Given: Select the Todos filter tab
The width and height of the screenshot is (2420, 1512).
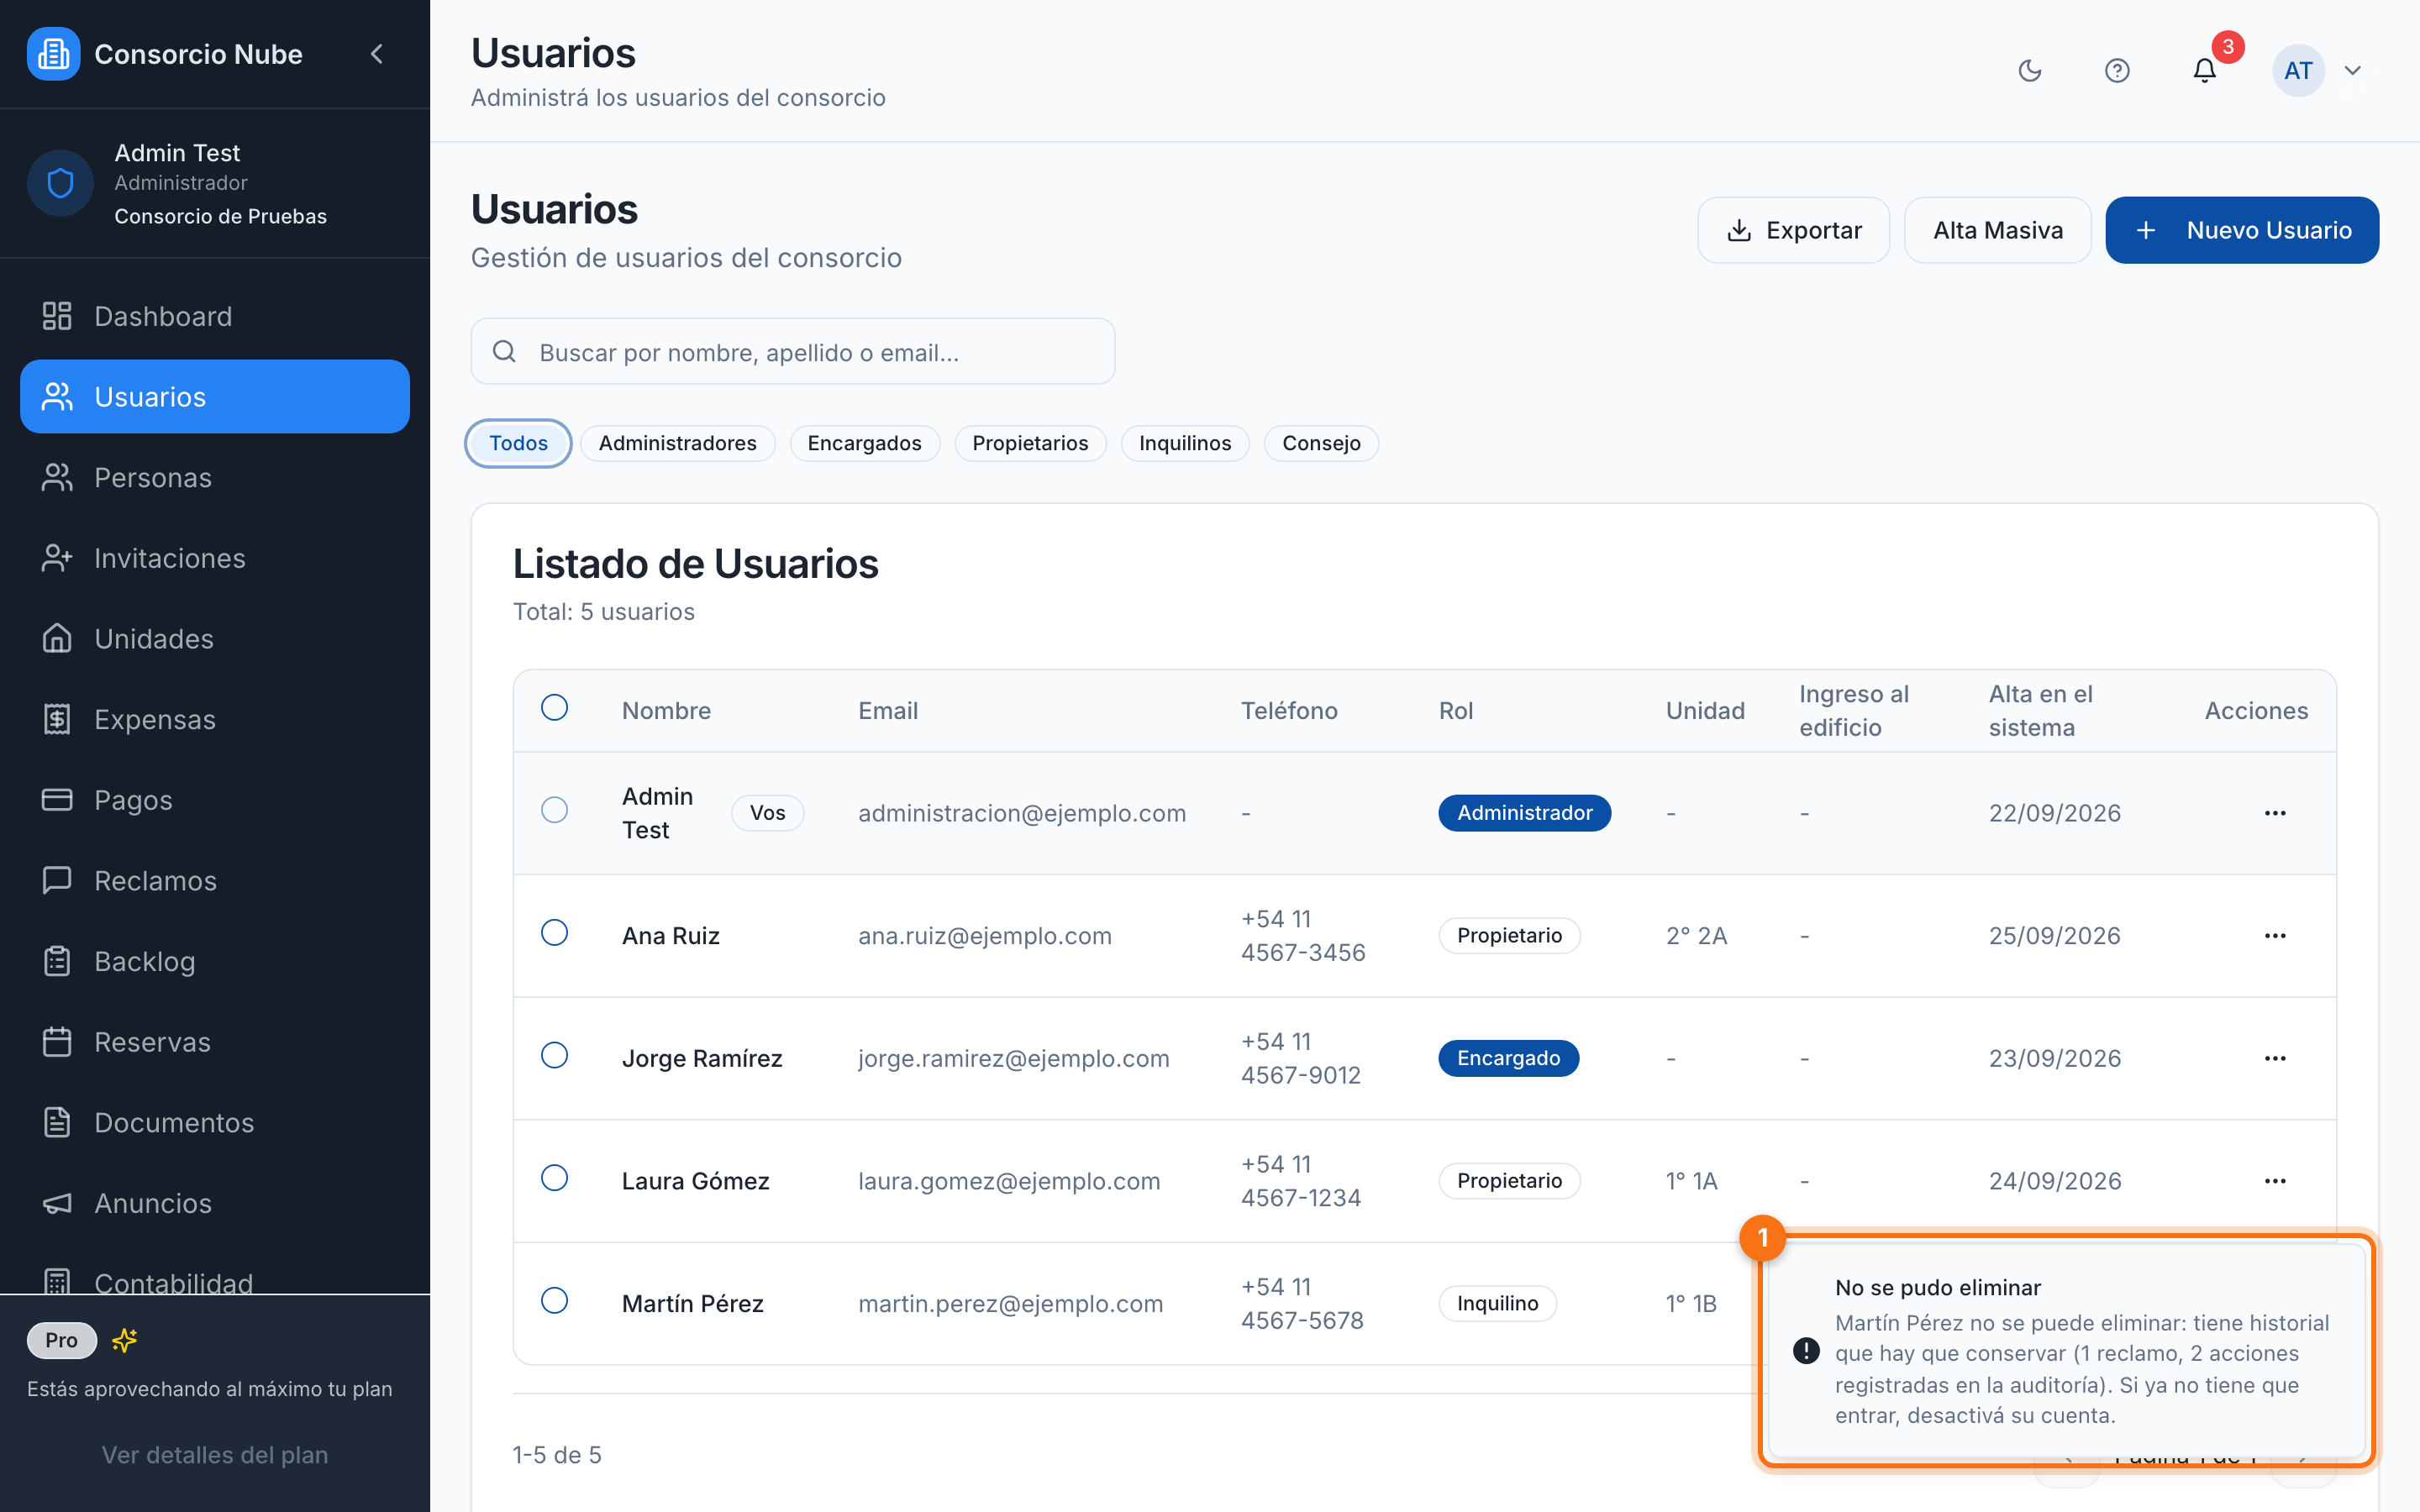Looking at the screenshot, I should click(x=518, y=443).
